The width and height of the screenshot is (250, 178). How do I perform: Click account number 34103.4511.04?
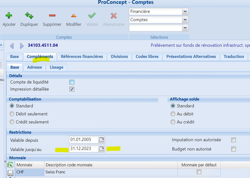click(x=43, y=45)
